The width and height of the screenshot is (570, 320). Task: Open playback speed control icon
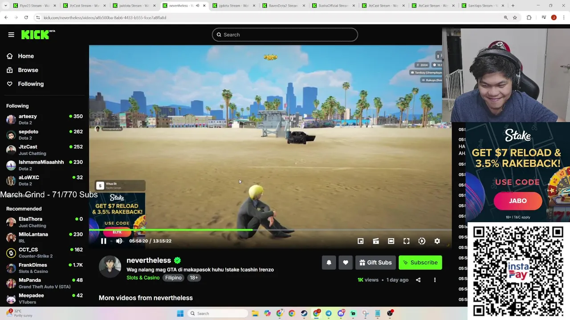click(x=422, y=241)
